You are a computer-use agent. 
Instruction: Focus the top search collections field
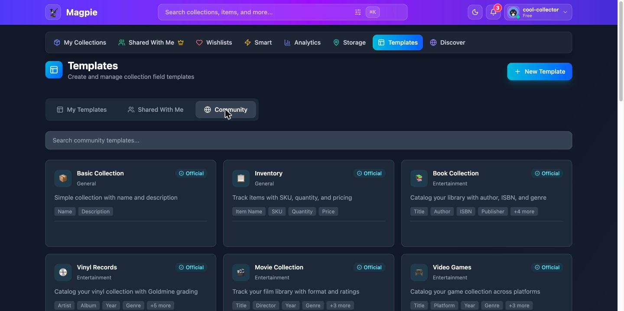point(283,12)
